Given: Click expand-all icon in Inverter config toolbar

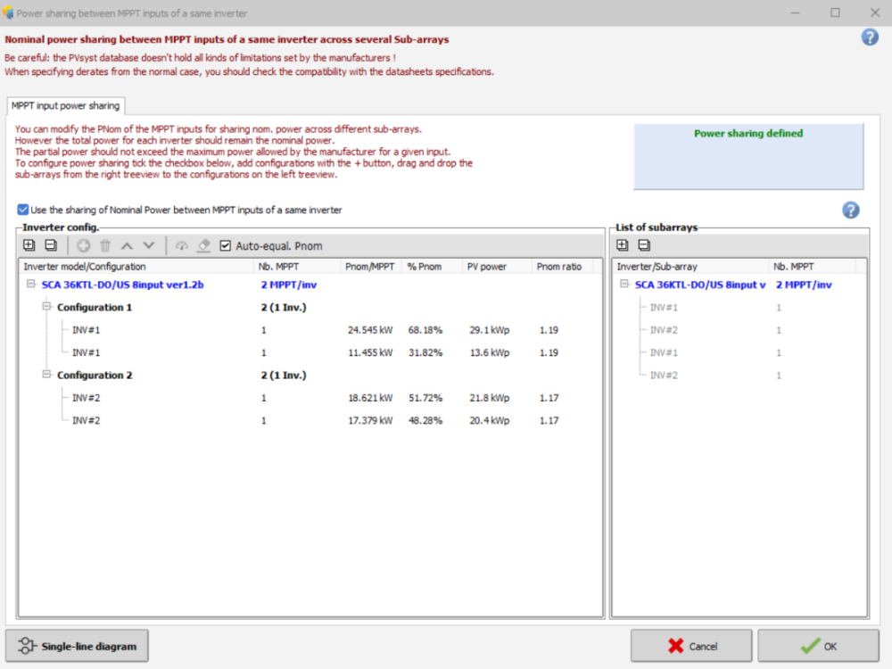Looking at the screenshot, I should click(29, 245).
